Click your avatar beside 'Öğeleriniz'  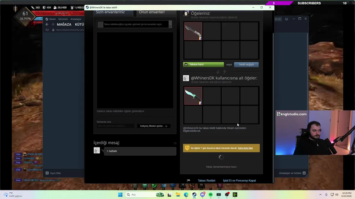coord(186,14)
